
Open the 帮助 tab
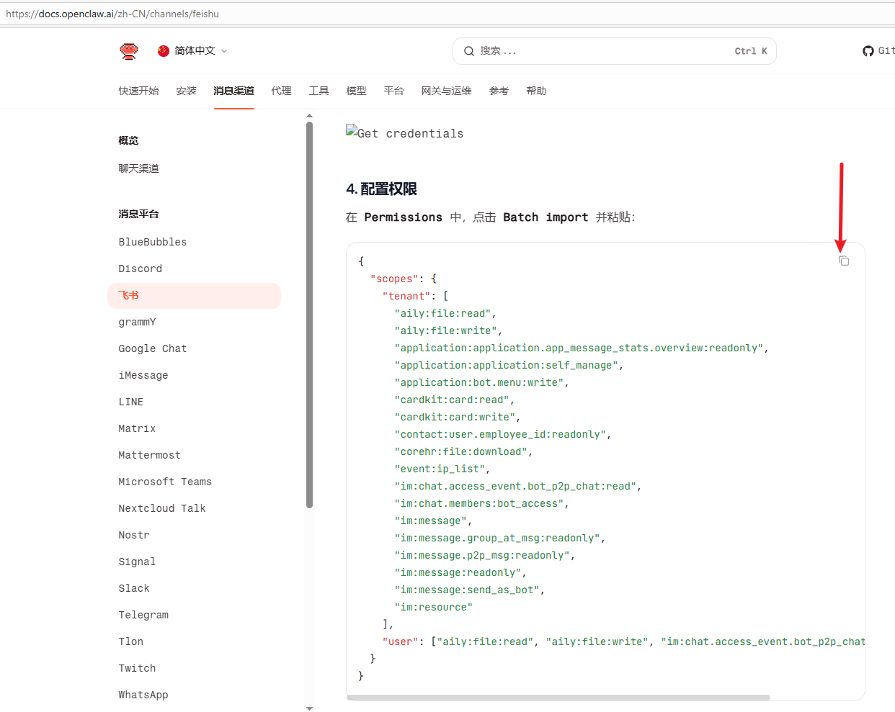click(537, 91)
